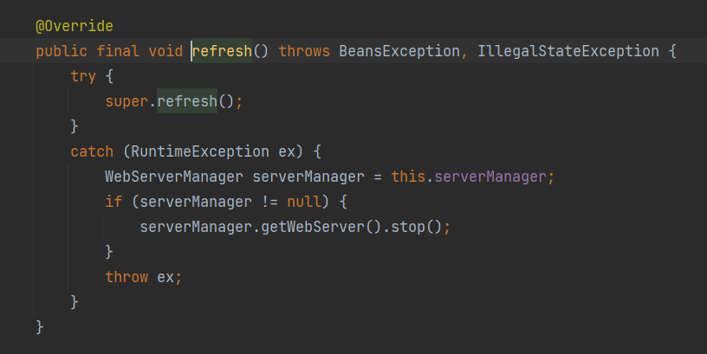
Task: Click the 'public' keyword in method signature
Action: 62,51
